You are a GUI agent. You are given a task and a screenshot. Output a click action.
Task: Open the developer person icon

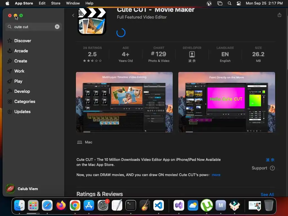[192, 54]
